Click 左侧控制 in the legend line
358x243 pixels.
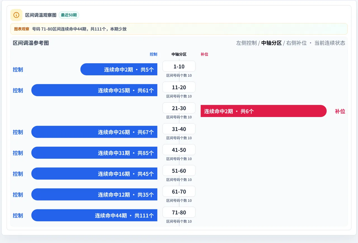[246, 43]
